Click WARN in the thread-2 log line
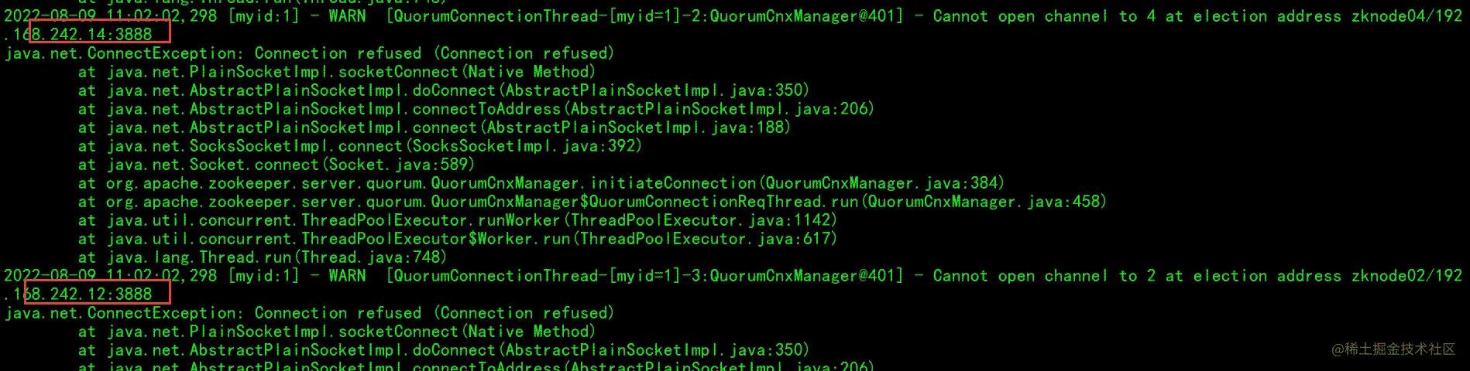1470x371 pixels. (x=347, y=15)
